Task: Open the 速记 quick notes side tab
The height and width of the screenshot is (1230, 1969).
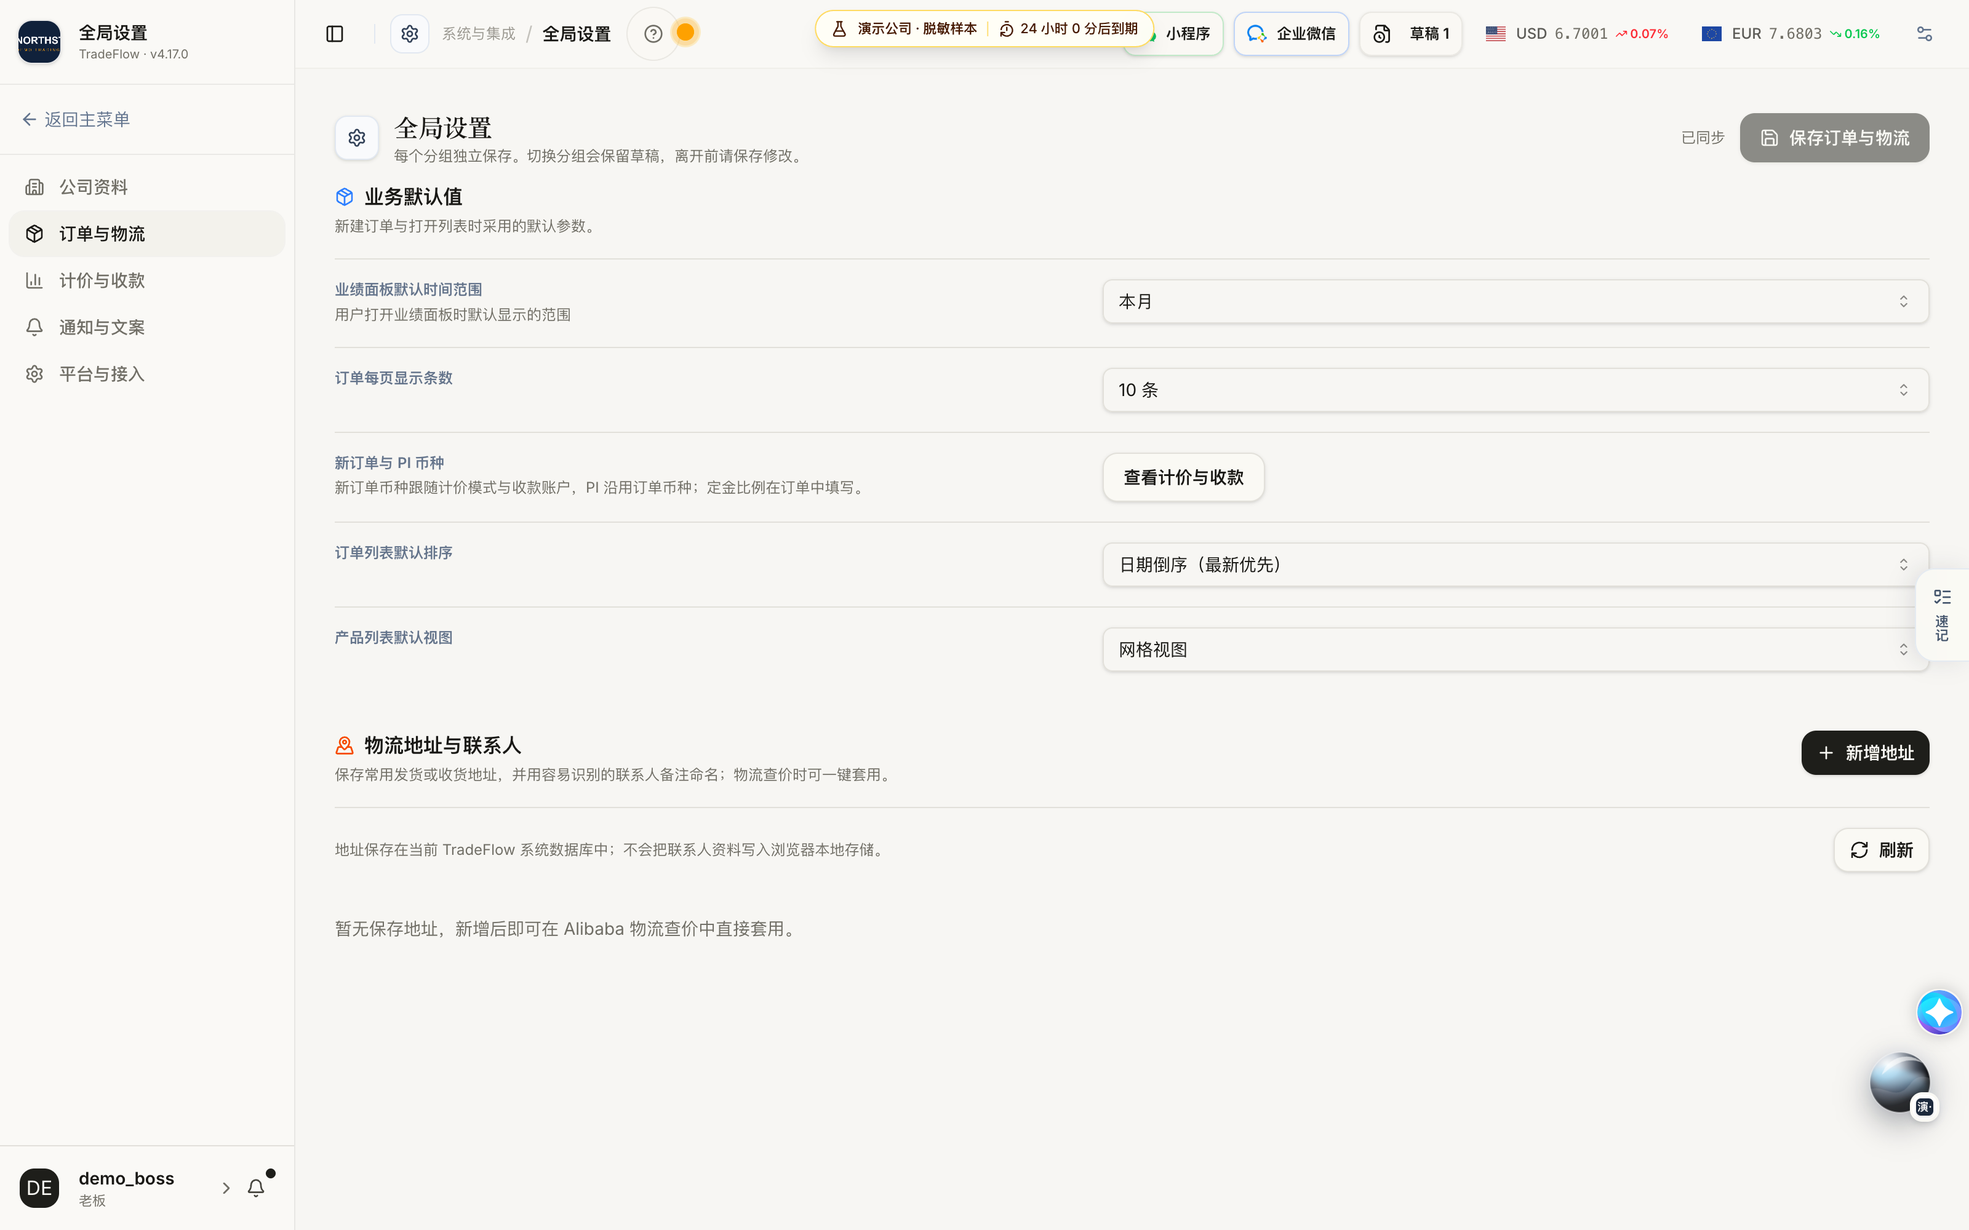Action: (1942, 615)
